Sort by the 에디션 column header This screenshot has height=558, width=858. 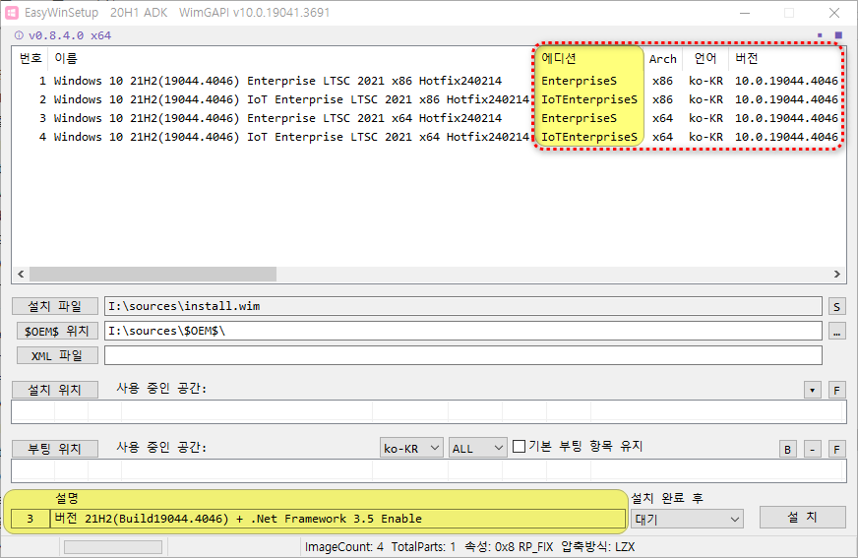[590, 58]
